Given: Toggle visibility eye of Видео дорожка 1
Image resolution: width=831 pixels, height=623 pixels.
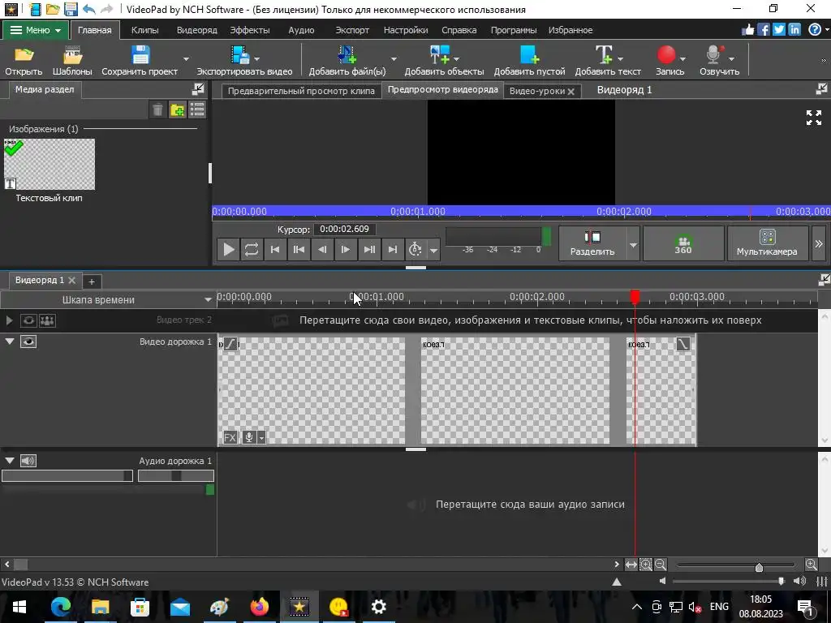Looking at the screenshot, I should pos(28,342).
